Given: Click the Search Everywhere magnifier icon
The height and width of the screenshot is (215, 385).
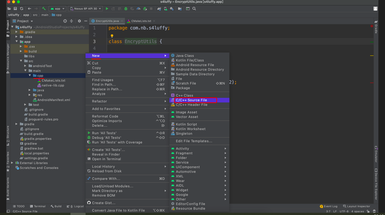Looking at the screenshot, I should pyautogui.click(x=194, y=9).
